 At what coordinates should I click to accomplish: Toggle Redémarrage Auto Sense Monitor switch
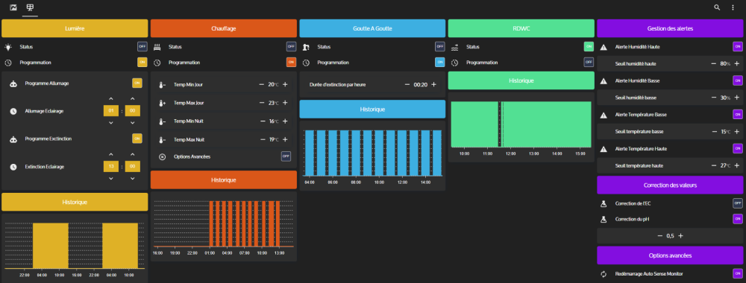738,274
